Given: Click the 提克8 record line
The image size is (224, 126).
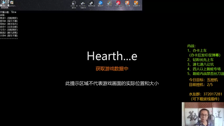Looking at the screenshot, I should click(x=9, y=21).
